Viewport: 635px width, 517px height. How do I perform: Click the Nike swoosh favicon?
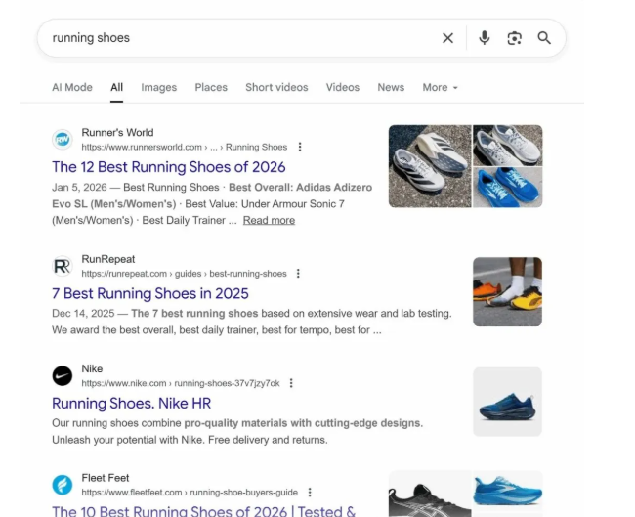click(x=63, y=375)
